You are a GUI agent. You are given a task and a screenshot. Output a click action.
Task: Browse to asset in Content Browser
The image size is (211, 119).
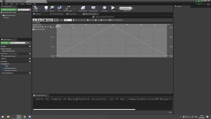coord(52,9)
